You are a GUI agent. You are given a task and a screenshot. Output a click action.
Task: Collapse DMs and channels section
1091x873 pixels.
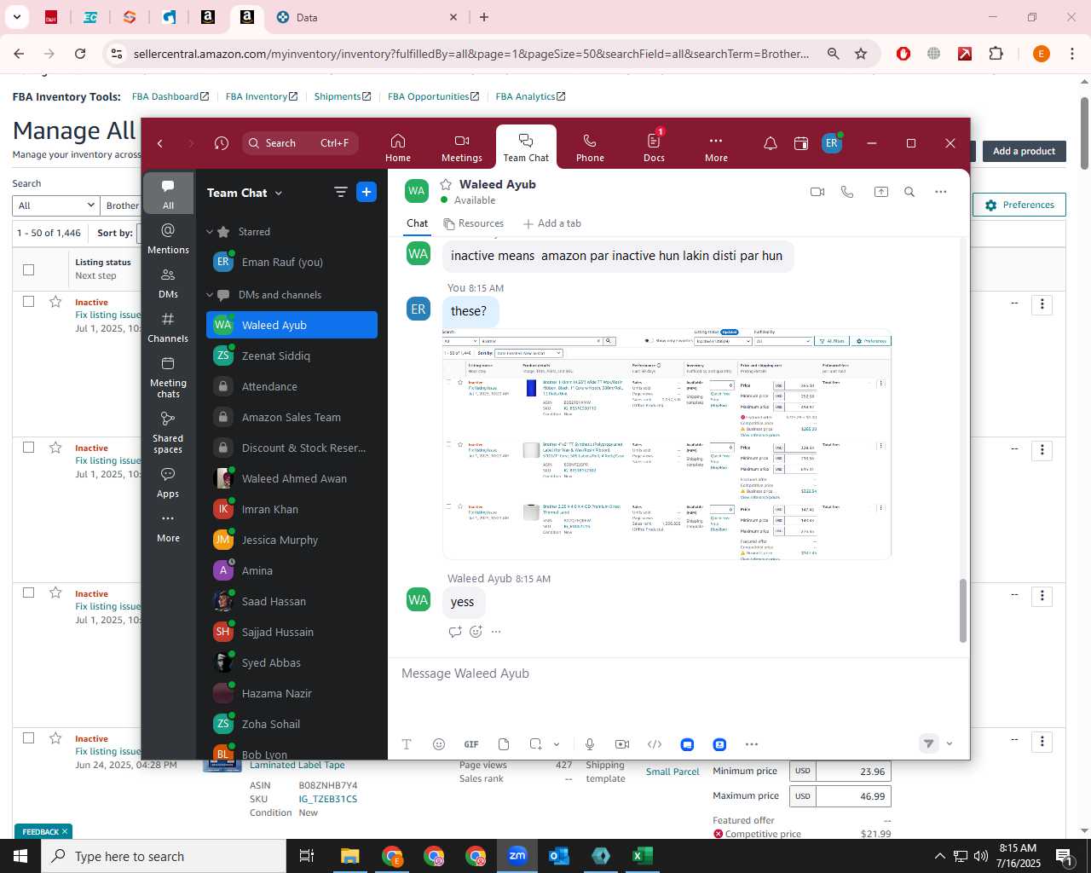pyautogui.click(x=210, y=295)
